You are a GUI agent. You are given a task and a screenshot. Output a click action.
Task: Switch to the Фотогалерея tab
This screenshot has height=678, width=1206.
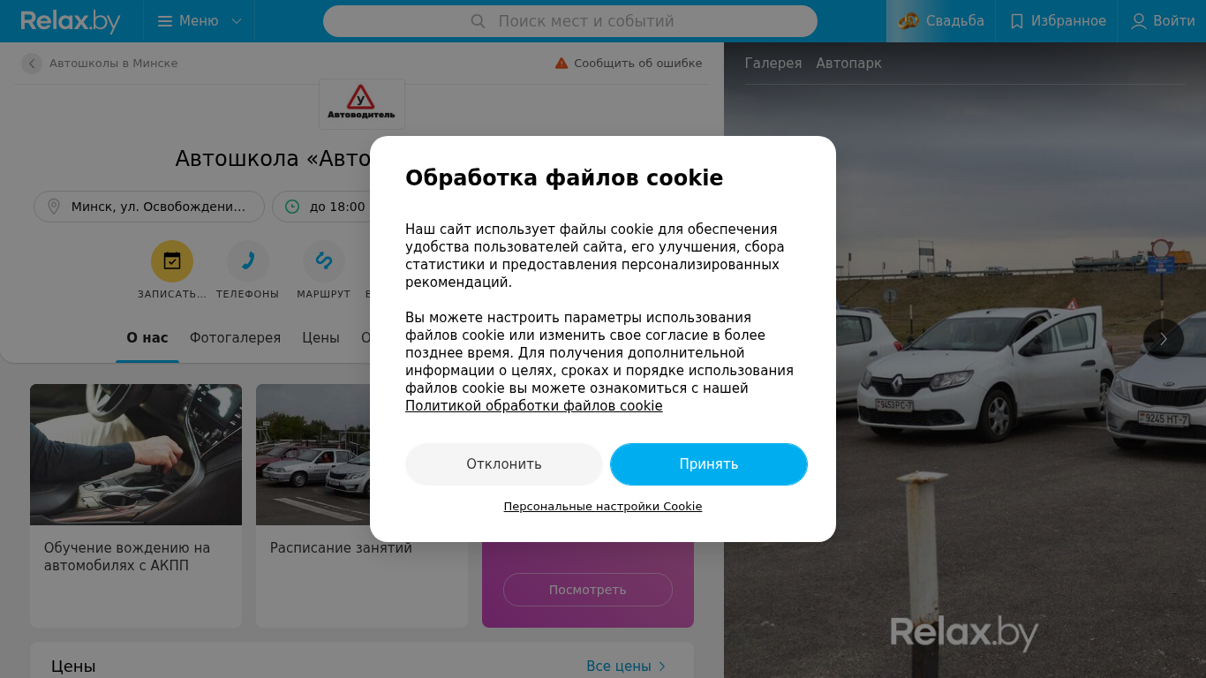coord(235,338)
